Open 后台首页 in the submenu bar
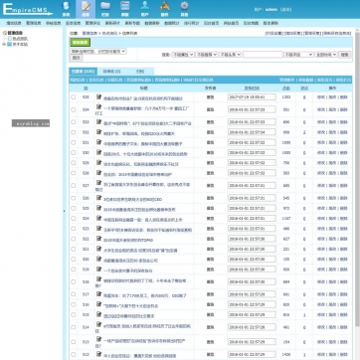Screen dimensions: 360x360 [x=211, y=23]
